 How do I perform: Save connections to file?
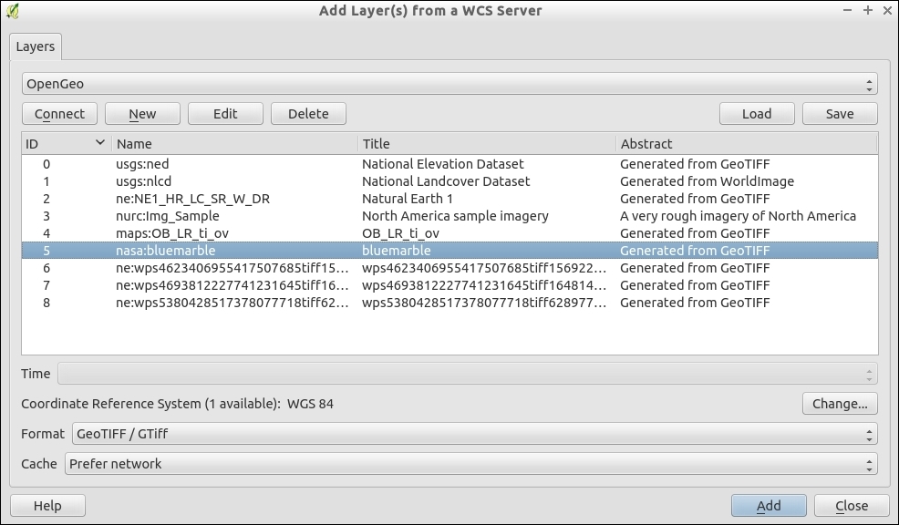click(x=840, y=114)
